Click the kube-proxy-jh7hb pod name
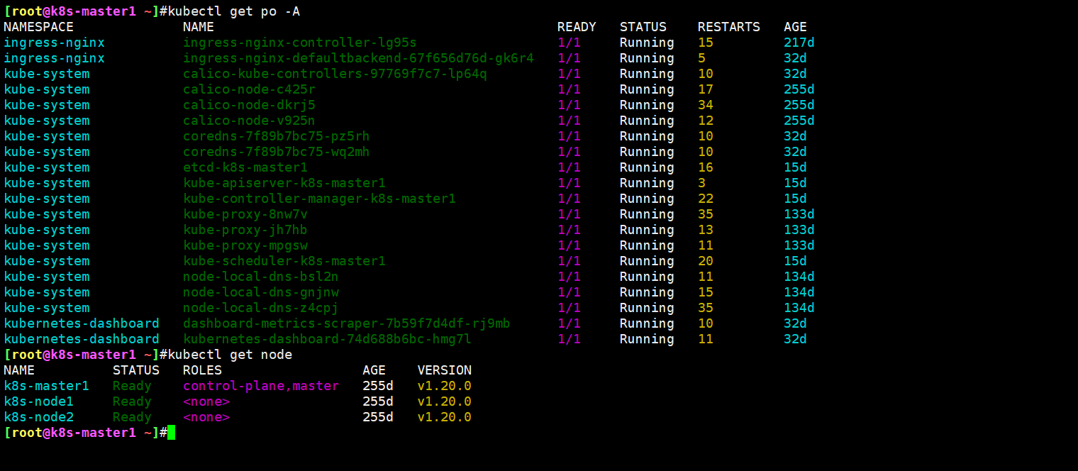 [x=245, y=230]
